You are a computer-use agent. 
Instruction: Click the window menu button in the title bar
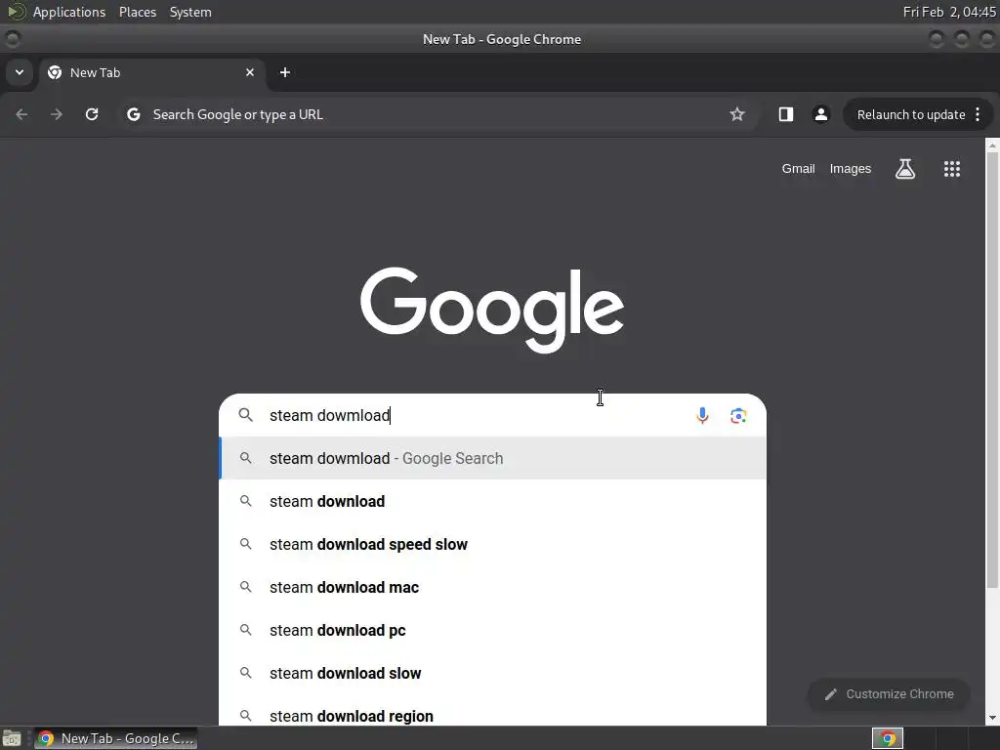pos(12,39)
